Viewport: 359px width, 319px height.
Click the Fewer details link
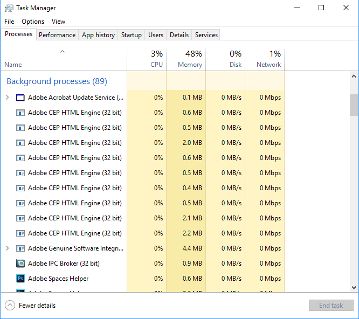pyautogui.click(x=37, y=306)
